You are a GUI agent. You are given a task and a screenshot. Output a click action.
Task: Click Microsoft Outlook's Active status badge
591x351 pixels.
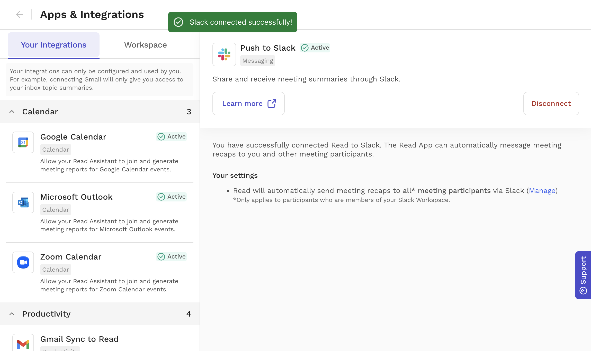[x=172, y=197]
